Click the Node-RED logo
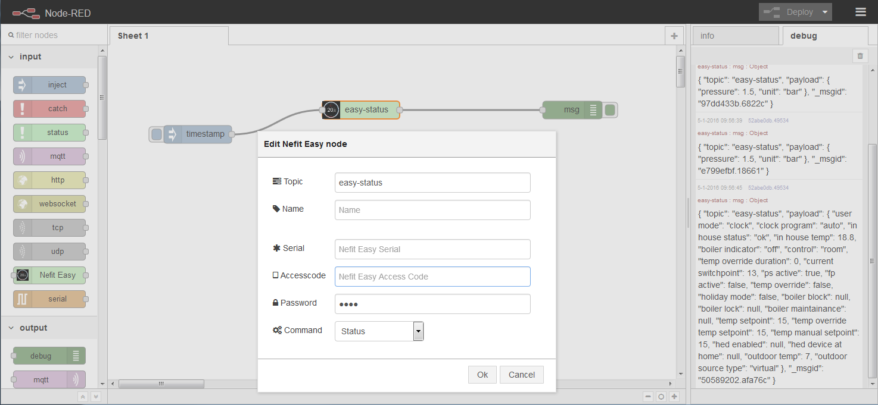Image resolution: width=878 pixels, height=405 pixels. coord(52,13)
